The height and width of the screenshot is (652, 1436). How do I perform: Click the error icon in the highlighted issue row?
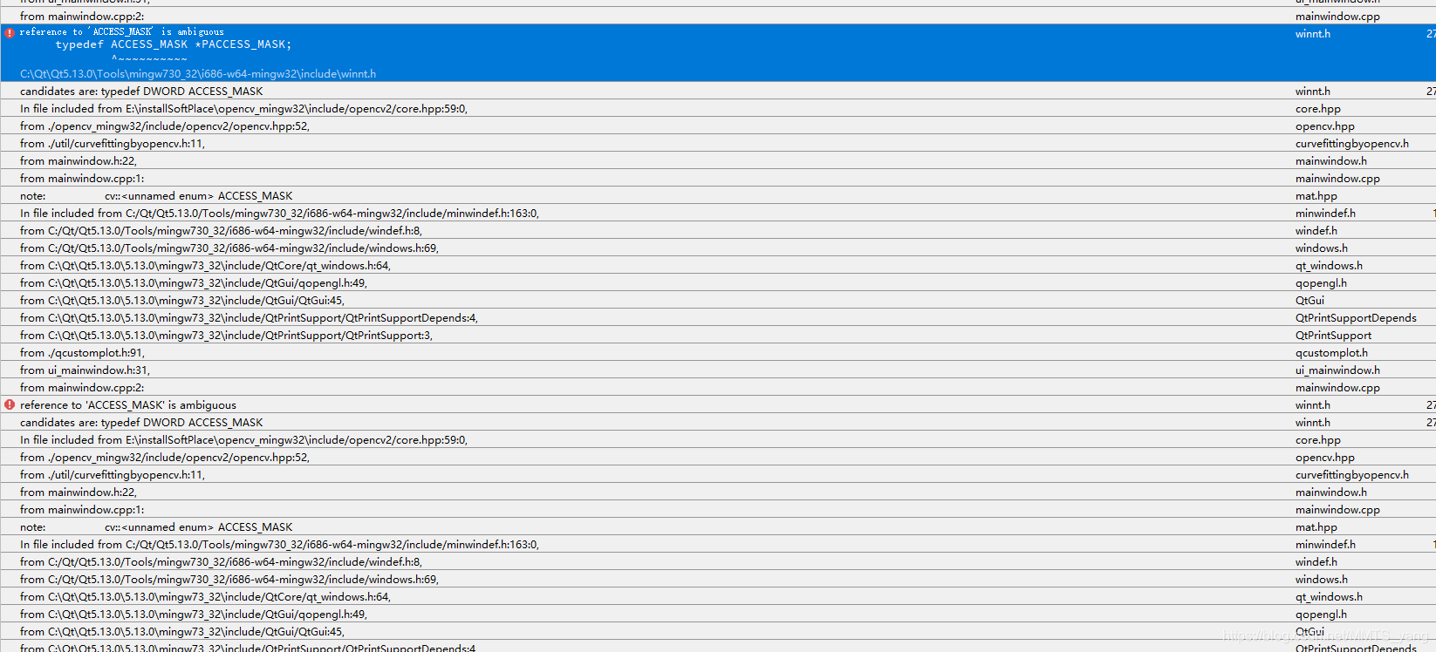point(10,32)
